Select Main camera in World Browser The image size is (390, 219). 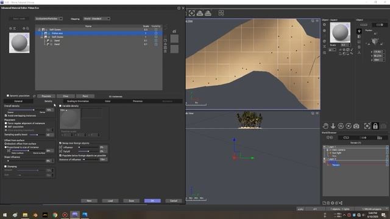point(339,150)
